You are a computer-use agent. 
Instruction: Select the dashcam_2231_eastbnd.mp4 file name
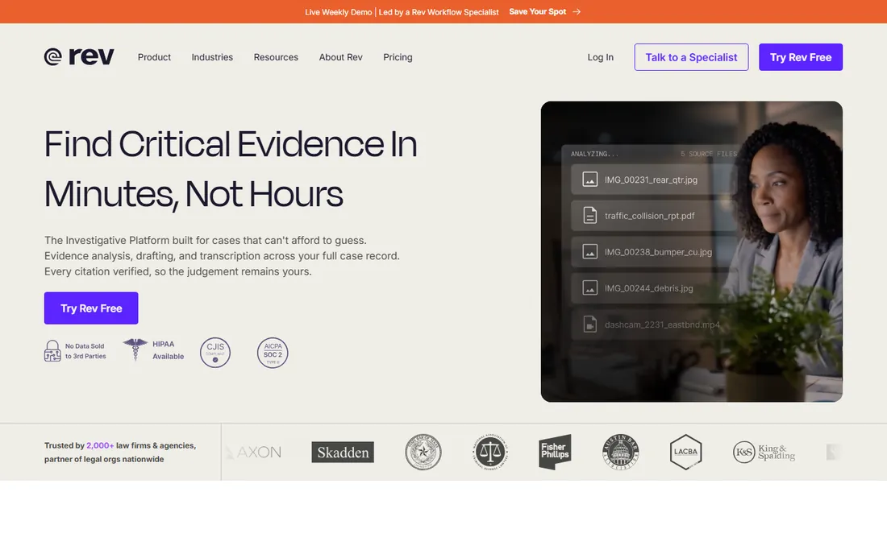tap(662, 325)
